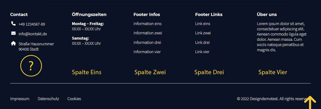Click the Spalte Zwei yellow label

click(150, 72)
